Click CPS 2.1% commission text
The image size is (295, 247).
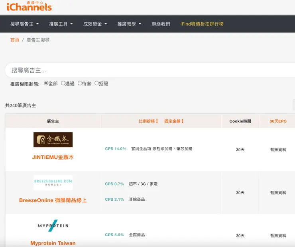[x=114, y=200]
